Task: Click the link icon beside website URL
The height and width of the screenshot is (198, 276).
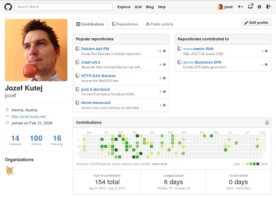Action: pos(7,116)
